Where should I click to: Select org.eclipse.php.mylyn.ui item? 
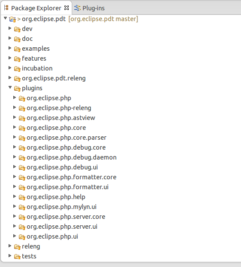coord(61,207)
